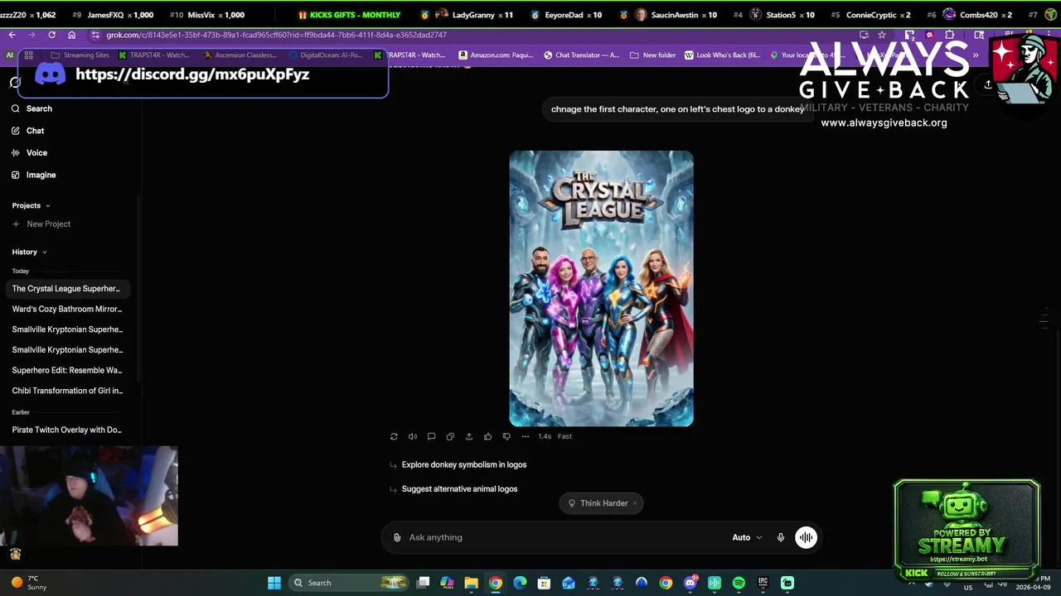This screenshot has height=596, width=1061.
Task: Click the comment bubble icon under the image
Action: click(x=431, y=436)
